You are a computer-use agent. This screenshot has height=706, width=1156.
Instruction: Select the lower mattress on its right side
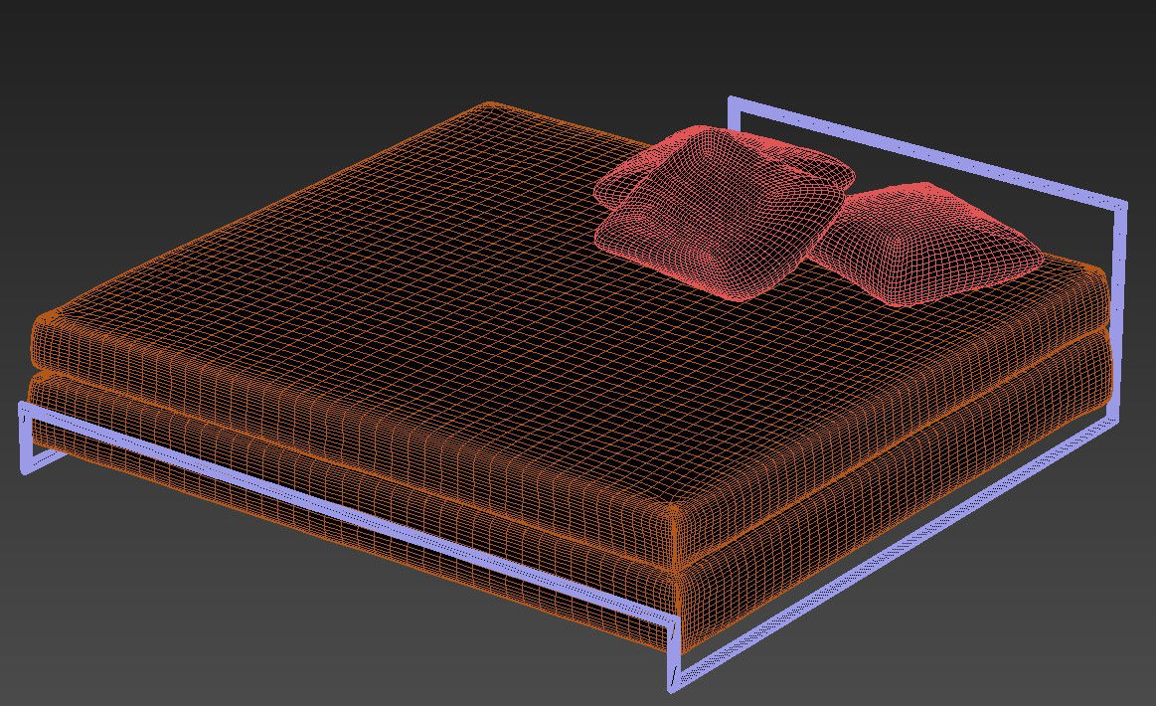click(895, 477)
